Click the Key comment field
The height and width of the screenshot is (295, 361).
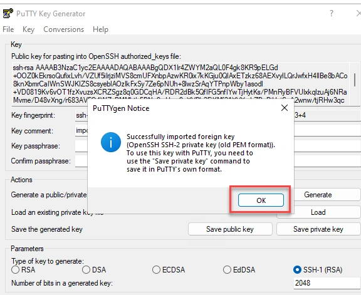[218, 131]
